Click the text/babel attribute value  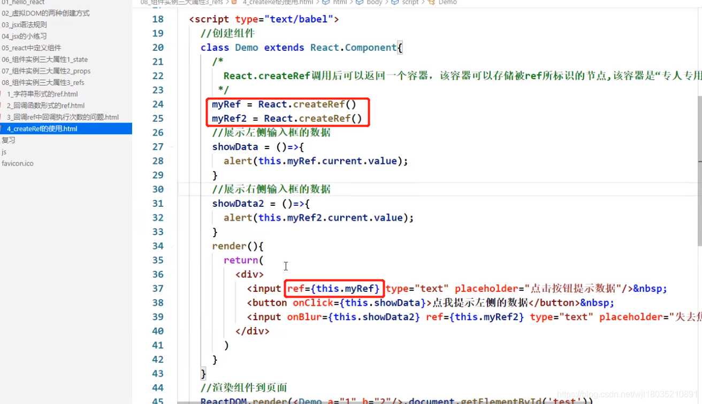point(299,19)
